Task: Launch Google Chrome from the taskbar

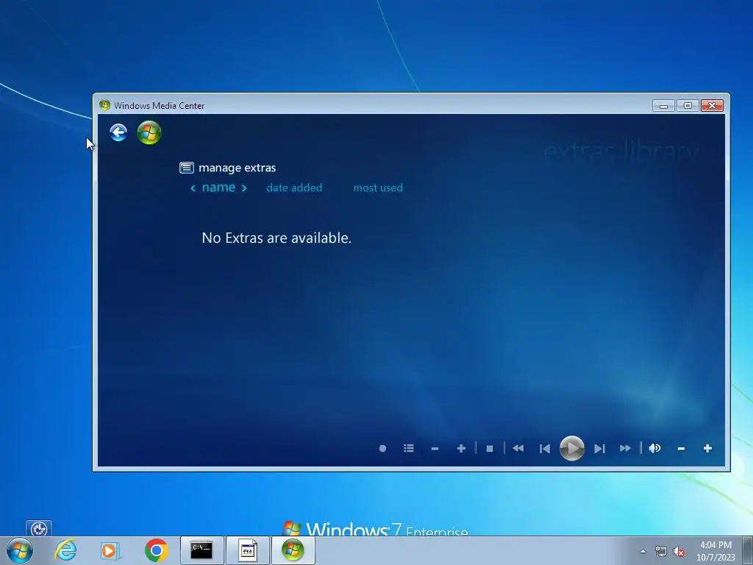Action: (156, 550)
